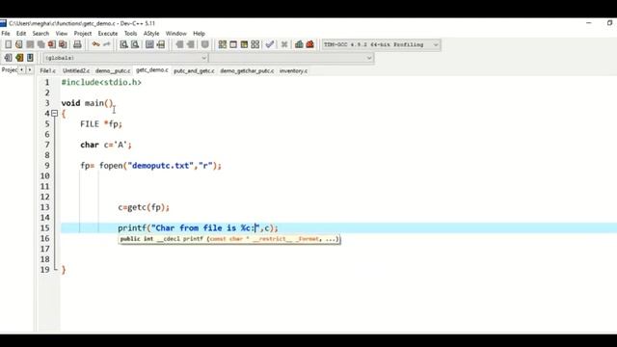Click the Profile Analysis chart icon
Screen dimensions: 617x347
coord(299,44)
